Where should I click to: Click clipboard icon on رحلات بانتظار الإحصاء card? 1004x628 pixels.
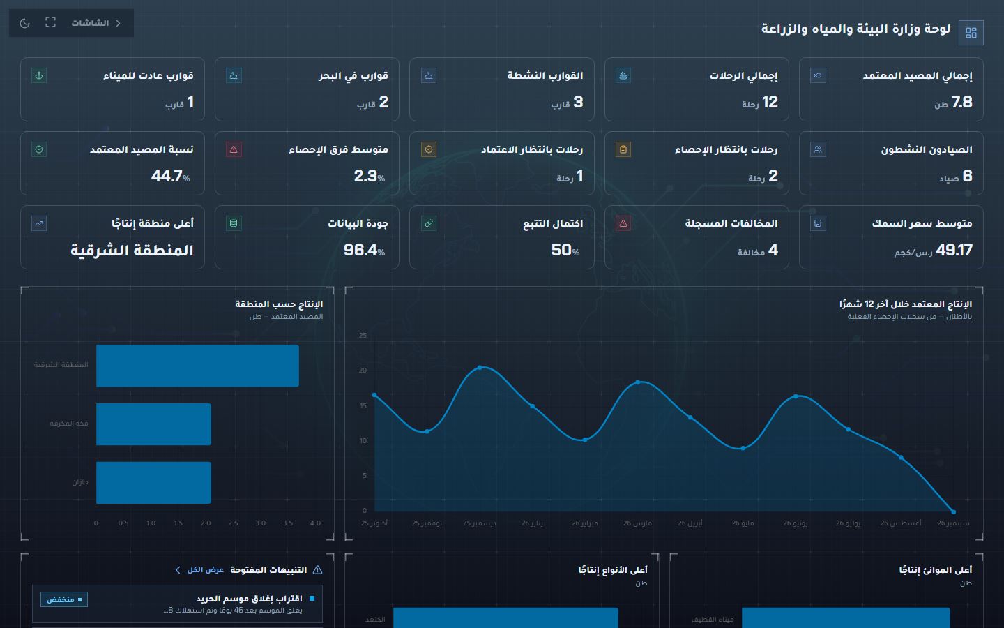click(x=623, y=149)
